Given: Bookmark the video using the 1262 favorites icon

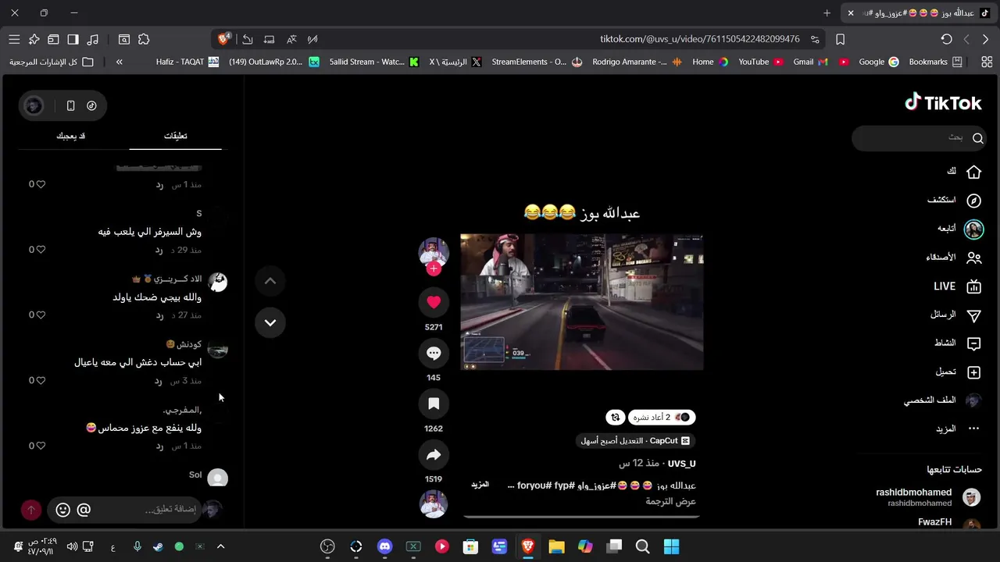Looking at the screenshot, I should [x=434, y=404].
